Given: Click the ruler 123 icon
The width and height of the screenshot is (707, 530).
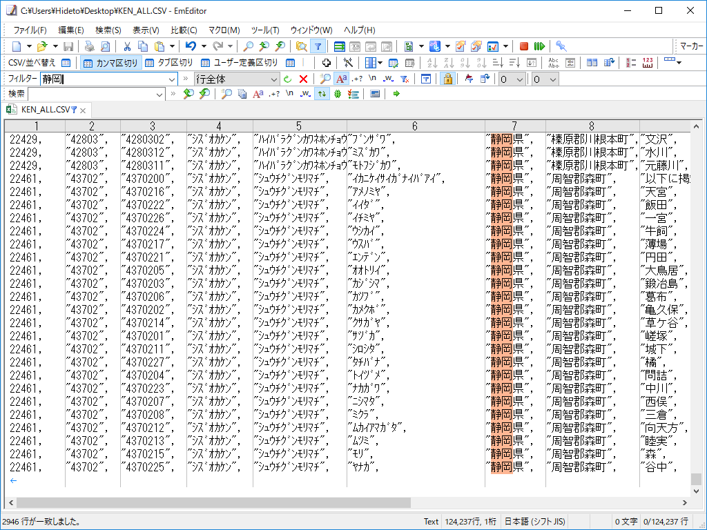Looking at the screenshot, I should (x=648, y=63).
